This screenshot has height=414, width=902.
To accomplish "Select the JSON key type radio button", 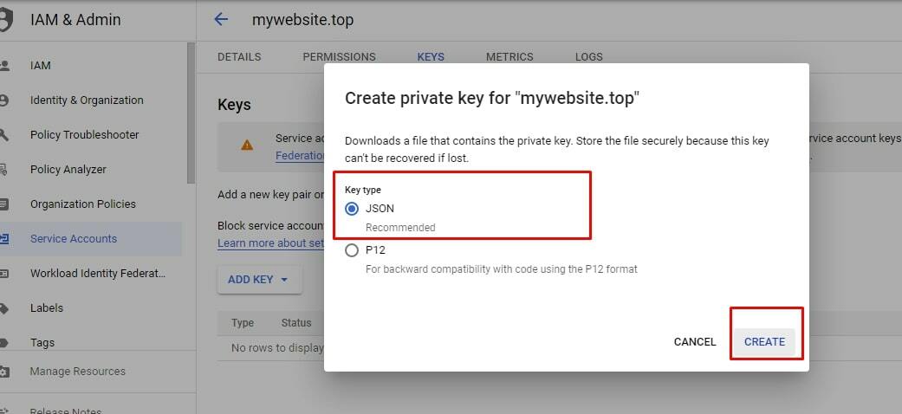I will pyautogui.click(x=352, y=209).
